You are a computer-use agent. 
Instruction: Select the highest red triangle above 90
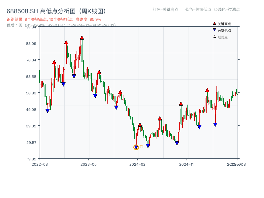82,37
